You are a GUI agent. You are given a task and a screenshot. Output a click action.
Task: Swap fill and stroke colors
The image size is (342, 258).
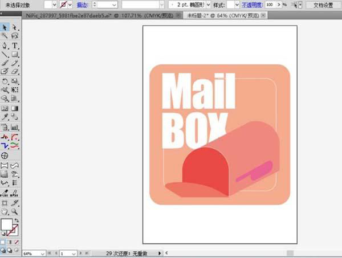point(17,220)
